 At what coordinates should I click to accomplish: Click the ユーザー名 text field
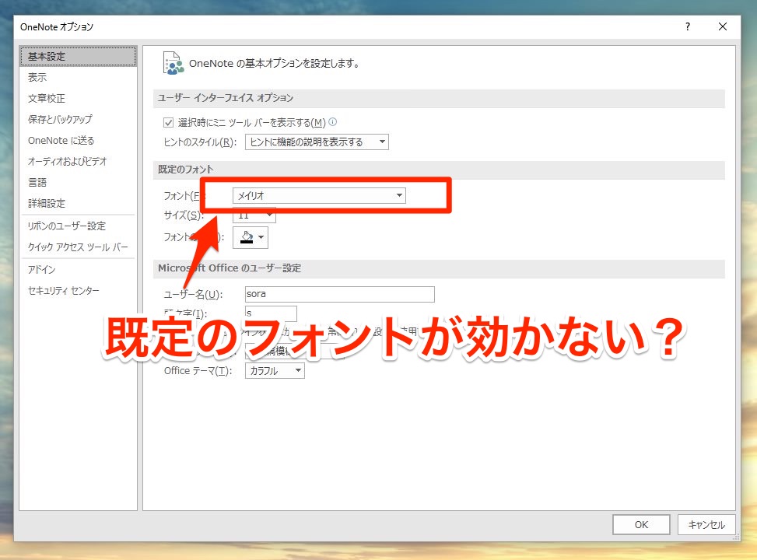click(x=340, y=294)
